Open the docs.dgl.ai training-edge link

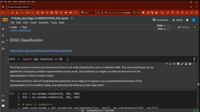click(x=41, y=50)
